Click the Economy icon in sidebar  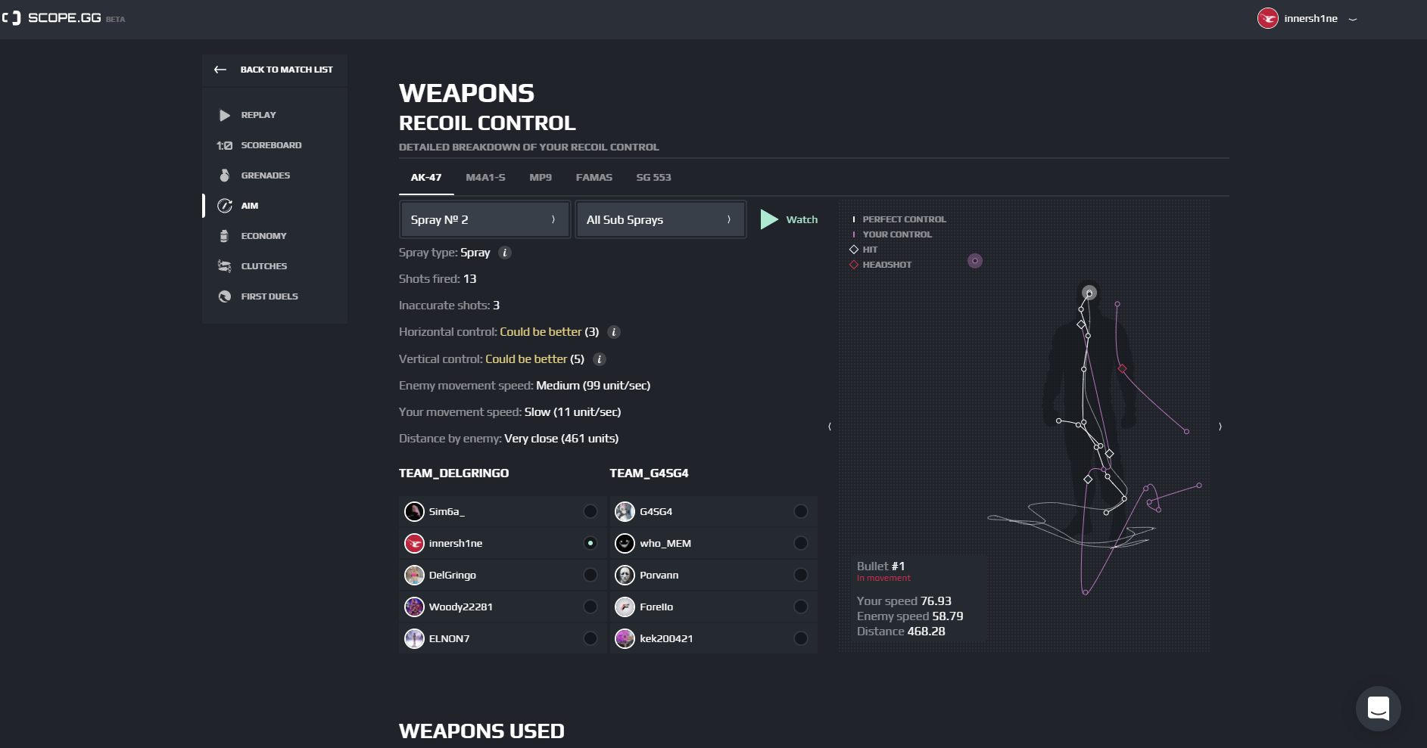pyautogui.click(x=224, y=236)
